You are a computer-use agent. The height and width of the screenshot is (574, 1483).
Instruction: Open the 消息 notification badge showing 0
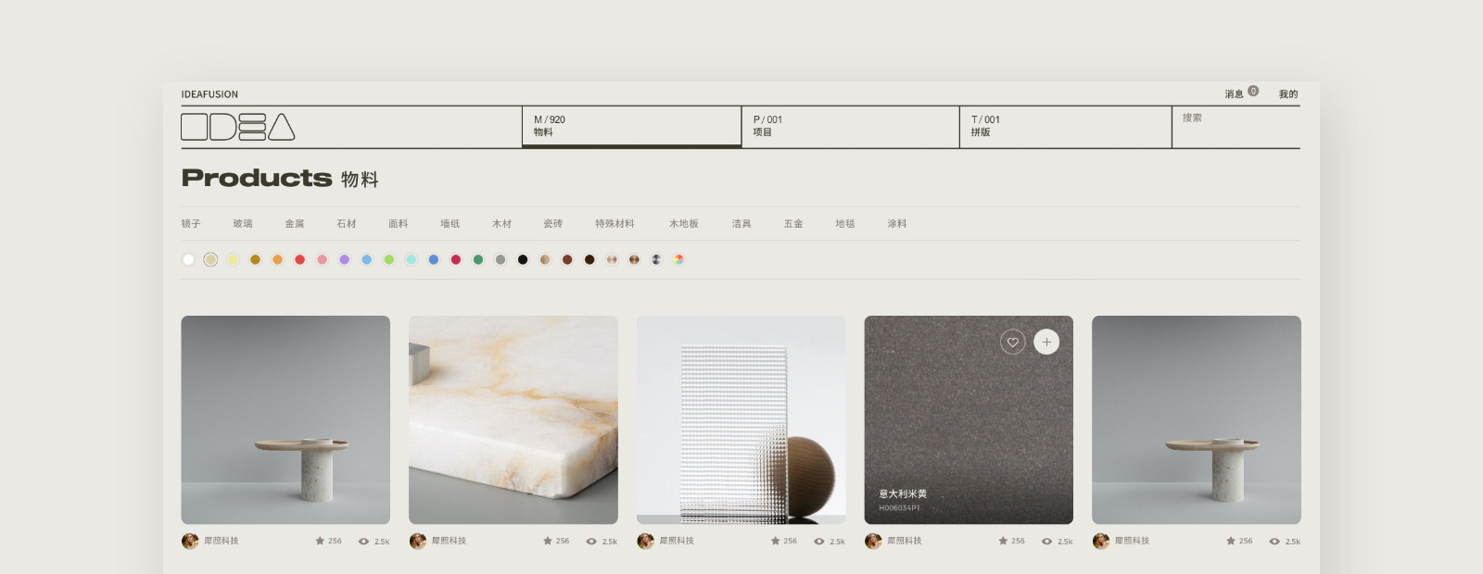click(1253, 91)
